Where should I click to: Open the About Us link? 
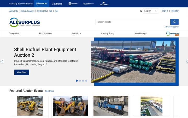click(14, 11)
